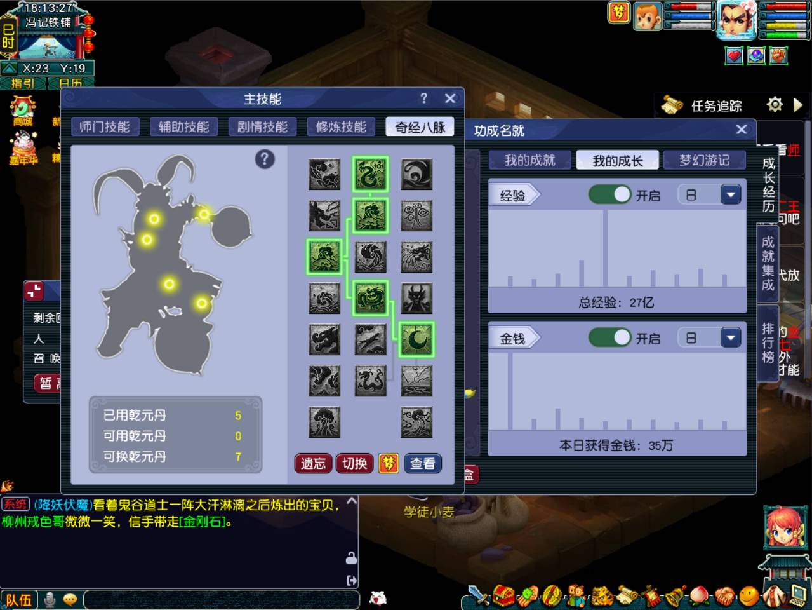The width and height of the screenshot is (812, 610).
Task: Select the demon face meridian skill icon
Action: pos(417,298)
